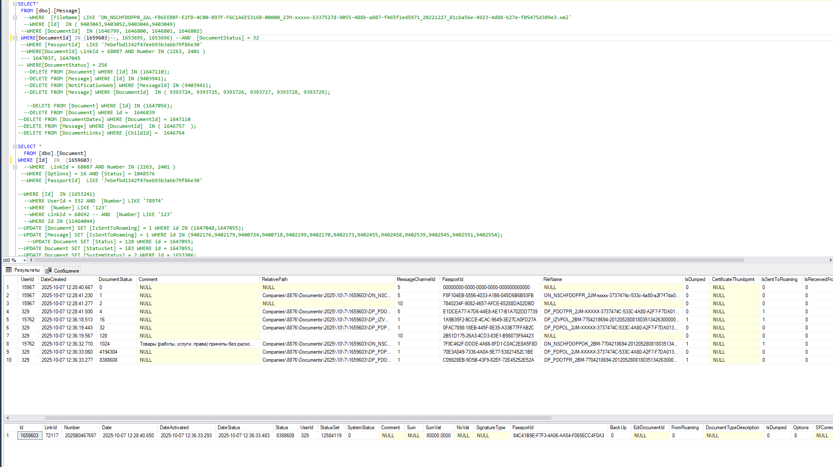
Task: Click the editor's right horizontal scroll arrow
Action: 830,260
